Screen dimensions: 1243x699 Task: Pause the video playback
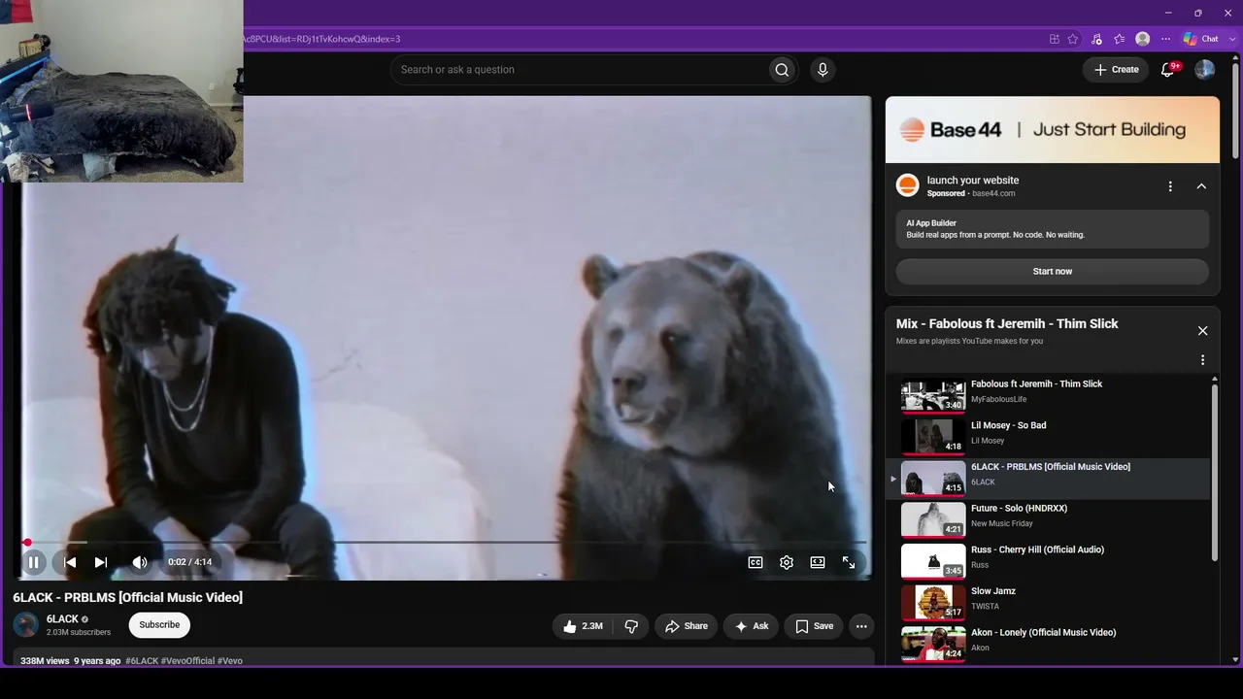[x=33, y=562]
